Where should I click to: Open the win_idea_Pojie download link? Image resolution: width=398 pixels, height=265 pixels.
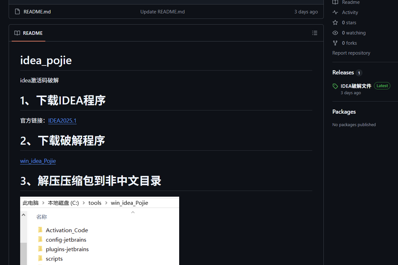click(38, 161)
